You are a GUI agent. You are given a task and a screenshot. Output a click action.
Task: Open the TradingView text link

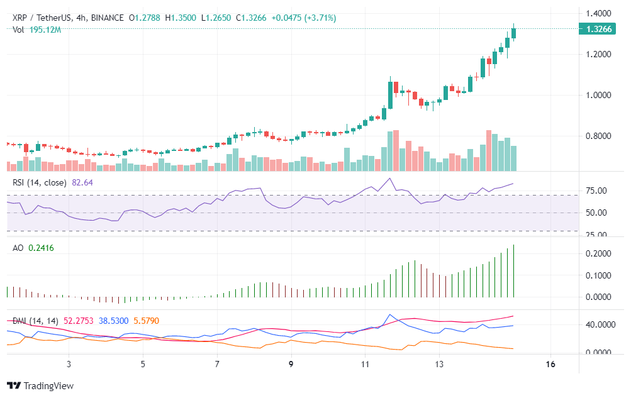47,385
